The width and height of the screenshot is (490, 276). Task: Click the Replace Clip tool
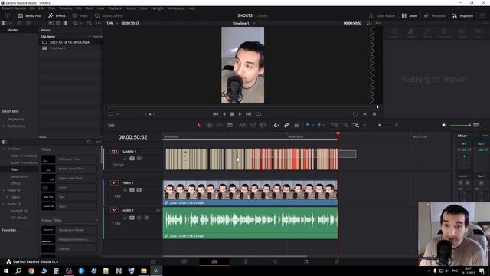263,125
